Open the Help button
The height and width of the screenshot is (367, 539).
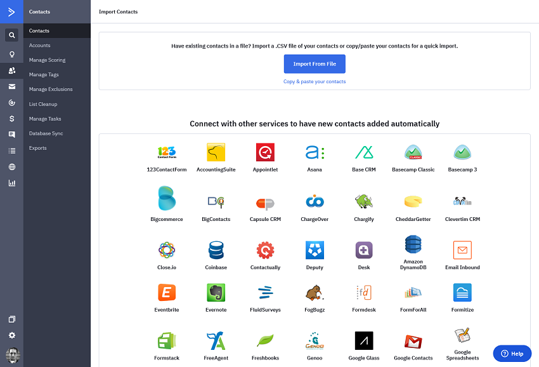click(x=512, y=354)
